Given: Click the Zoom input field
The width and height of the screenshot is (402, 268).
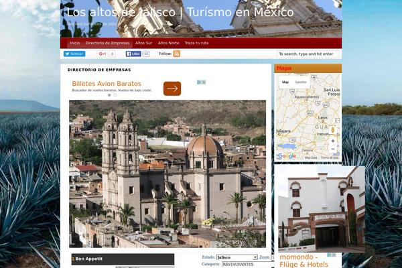Looking at the screenshot, I should click(x=273, y=257).
